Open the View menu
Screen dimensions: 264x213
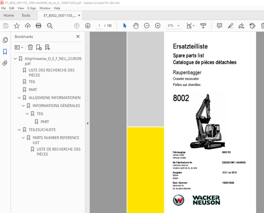point(21,8)
